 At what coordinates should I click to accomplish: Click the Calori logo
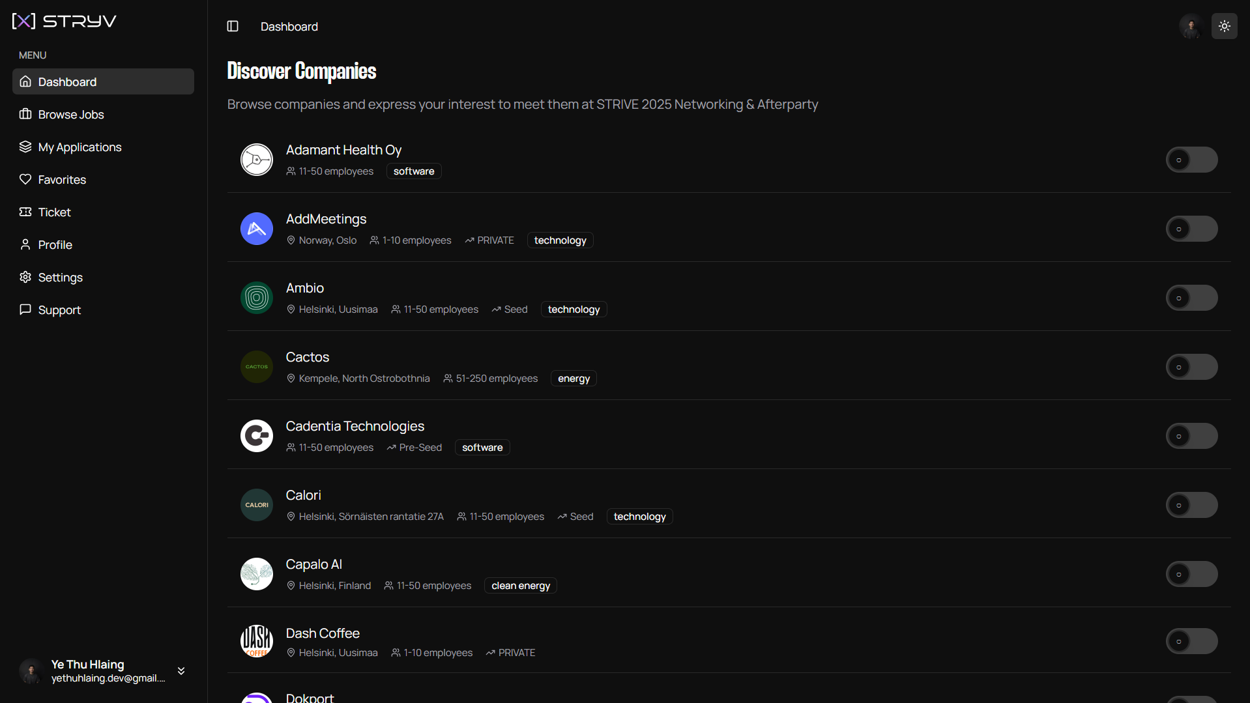coord(257,505)
